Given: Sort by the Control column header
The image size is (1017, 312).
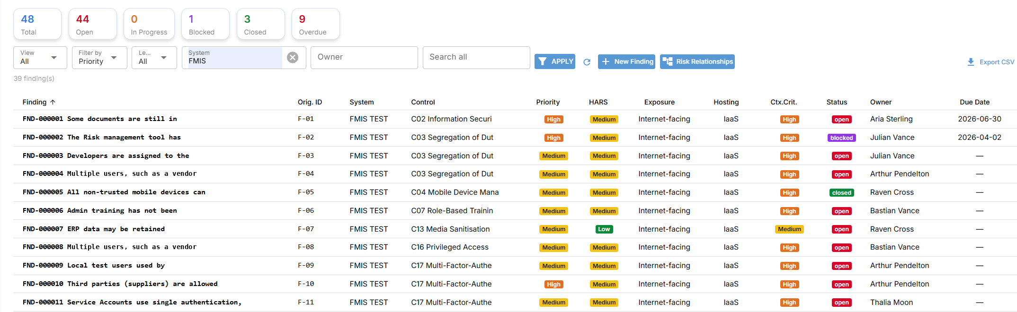Looking at the screenshot, I should pos(423,102).
